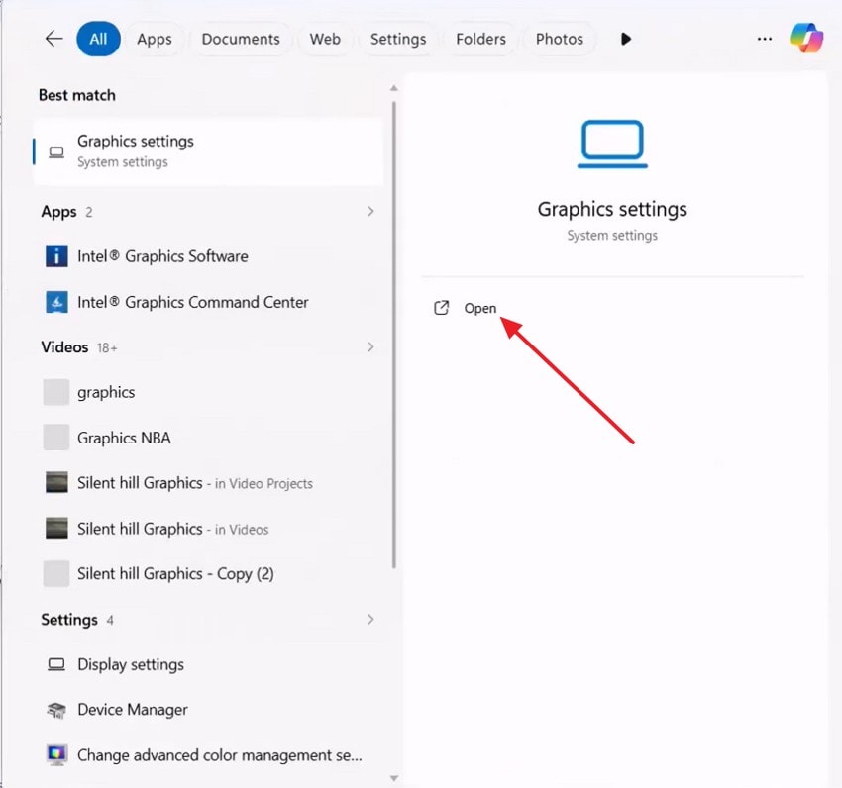The width and height of the screenshot is (842, 788).
Task: Show more filters with play arrow
Action: pos(625,39)
